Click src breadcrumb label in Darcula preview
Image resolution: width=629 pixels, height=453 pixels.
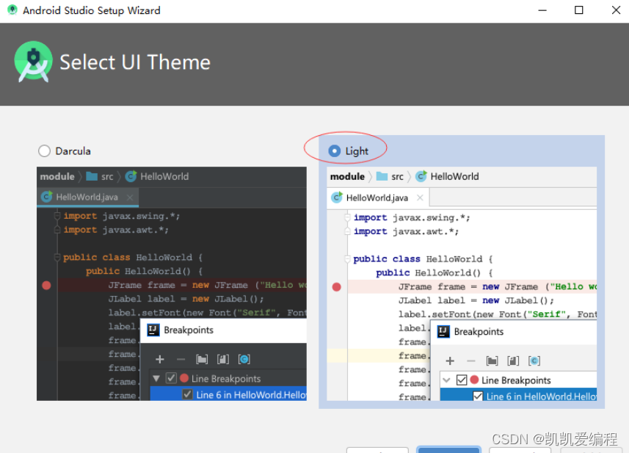click(107, 176)
